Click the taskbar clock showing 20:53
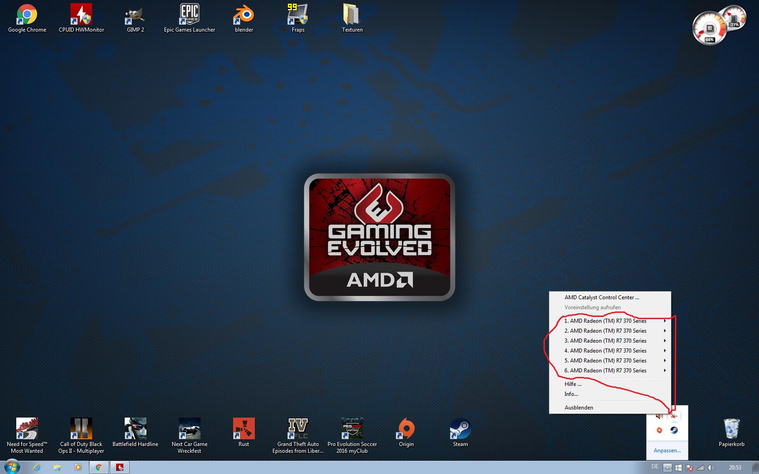The image size is (759, 474). coord(735,468)
